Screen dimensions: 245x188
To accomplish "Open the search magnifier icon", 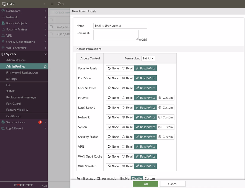I will (x=59, y=4).
